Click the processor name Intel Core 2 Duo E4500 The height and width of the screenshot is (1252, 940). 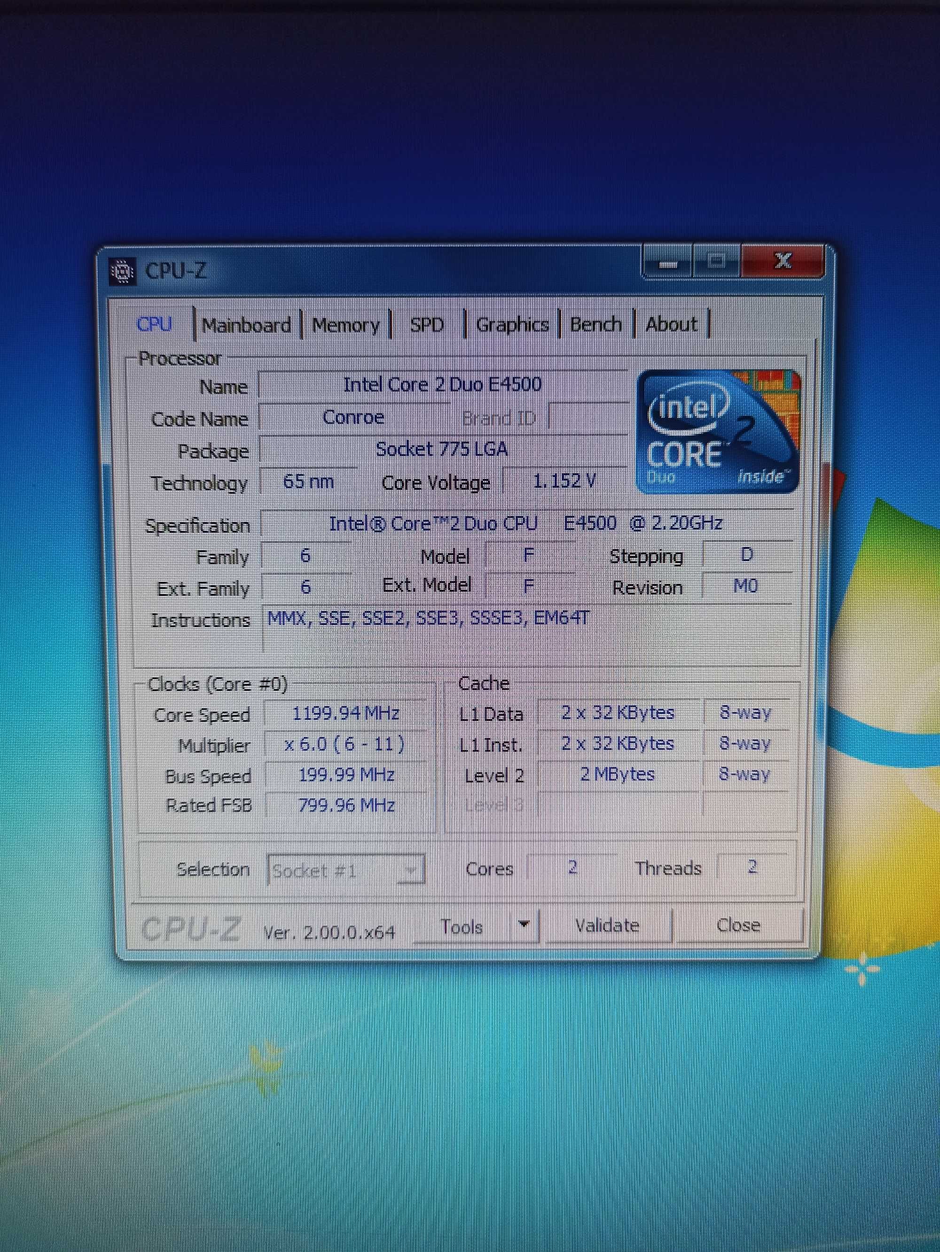coord(443,385)
